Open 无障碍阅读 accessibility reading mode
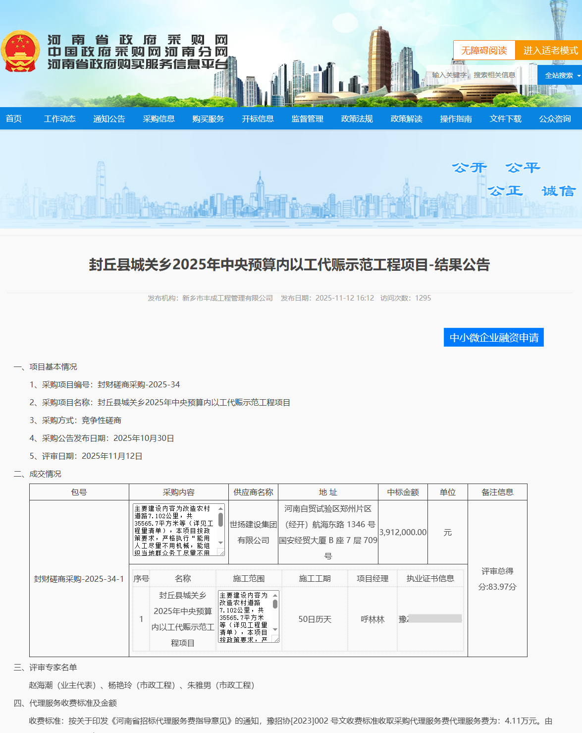 (x=484, y=50)
